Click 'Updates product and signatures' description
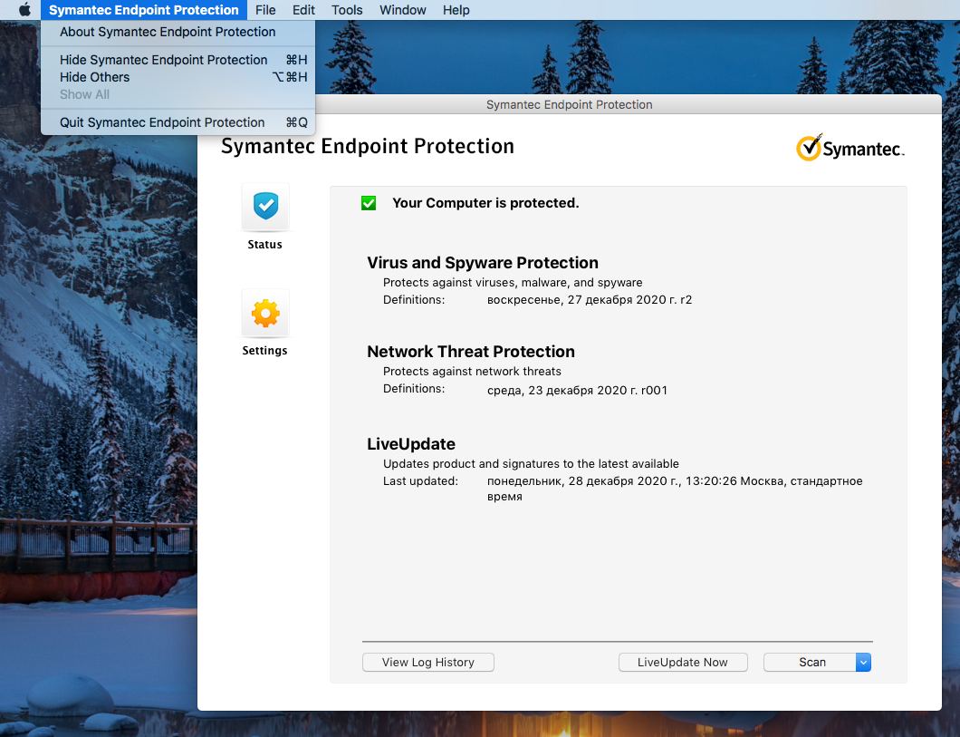Screen dimensions: 960x737 coord(531,464)
